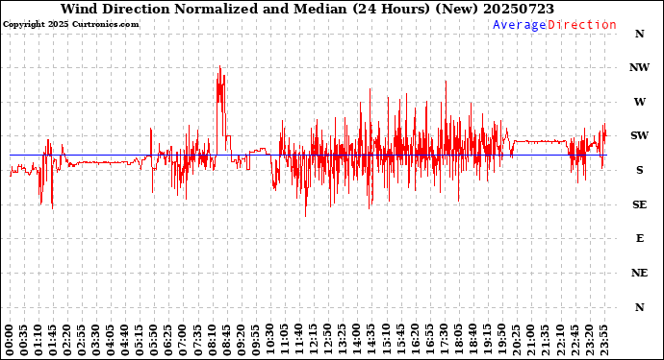664x360 pixels.
Task: Click the SW axis label
Action: (x=639, y=135)
